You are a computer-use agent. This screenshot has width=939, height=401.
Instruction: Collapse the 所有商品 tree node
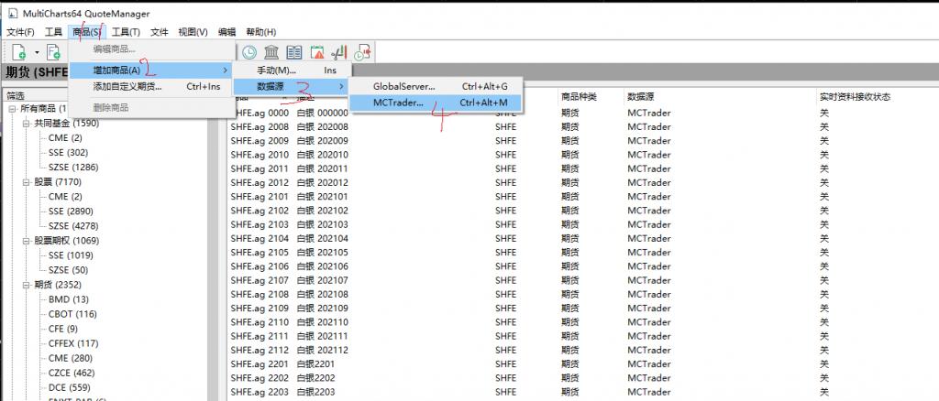point(13,109)
